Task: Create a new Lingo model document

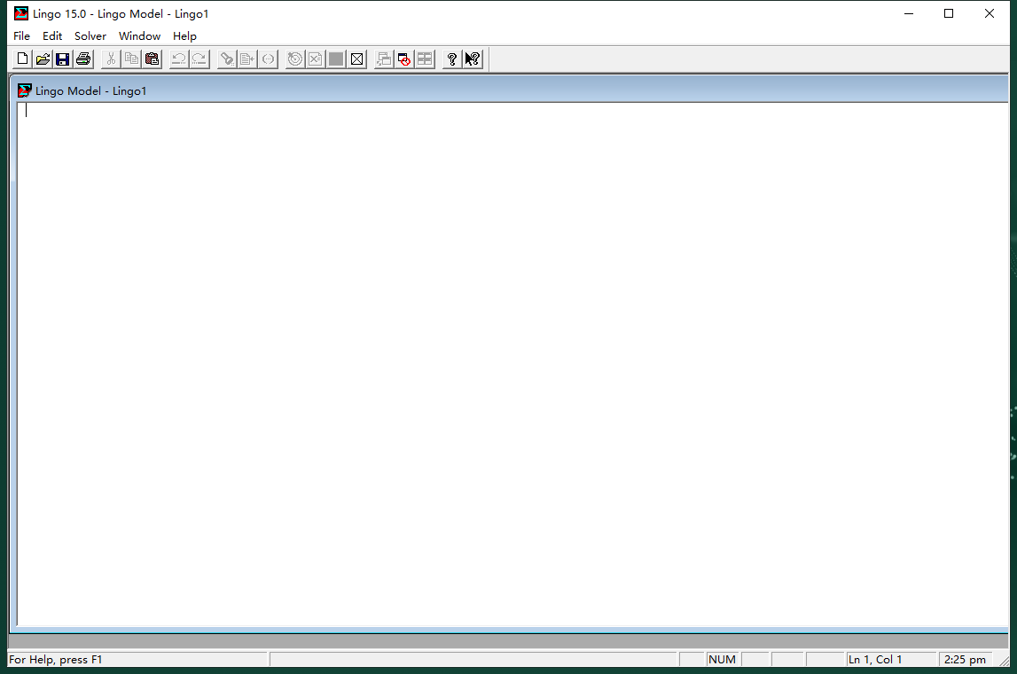Action: pos(23,59)
